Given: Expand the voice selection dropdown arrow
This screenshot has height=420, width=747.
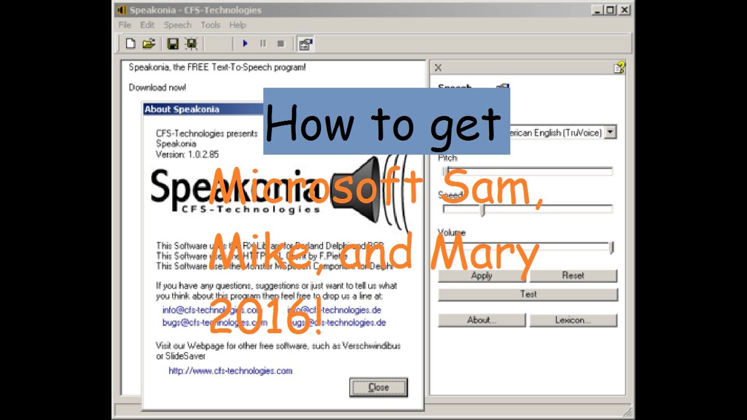Looking at the screenshot, I should [610, 132].
